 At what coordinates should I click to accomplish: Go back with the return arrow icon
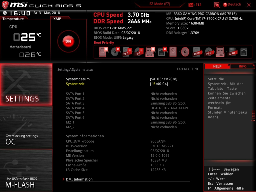pyautogui.click(x=197, y=69)
